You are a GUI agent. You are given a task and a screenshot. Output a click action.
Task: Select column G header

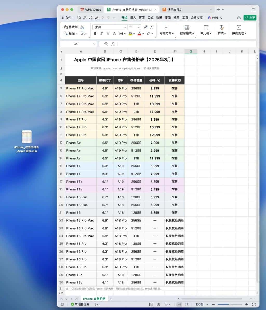tap(191, 51)
